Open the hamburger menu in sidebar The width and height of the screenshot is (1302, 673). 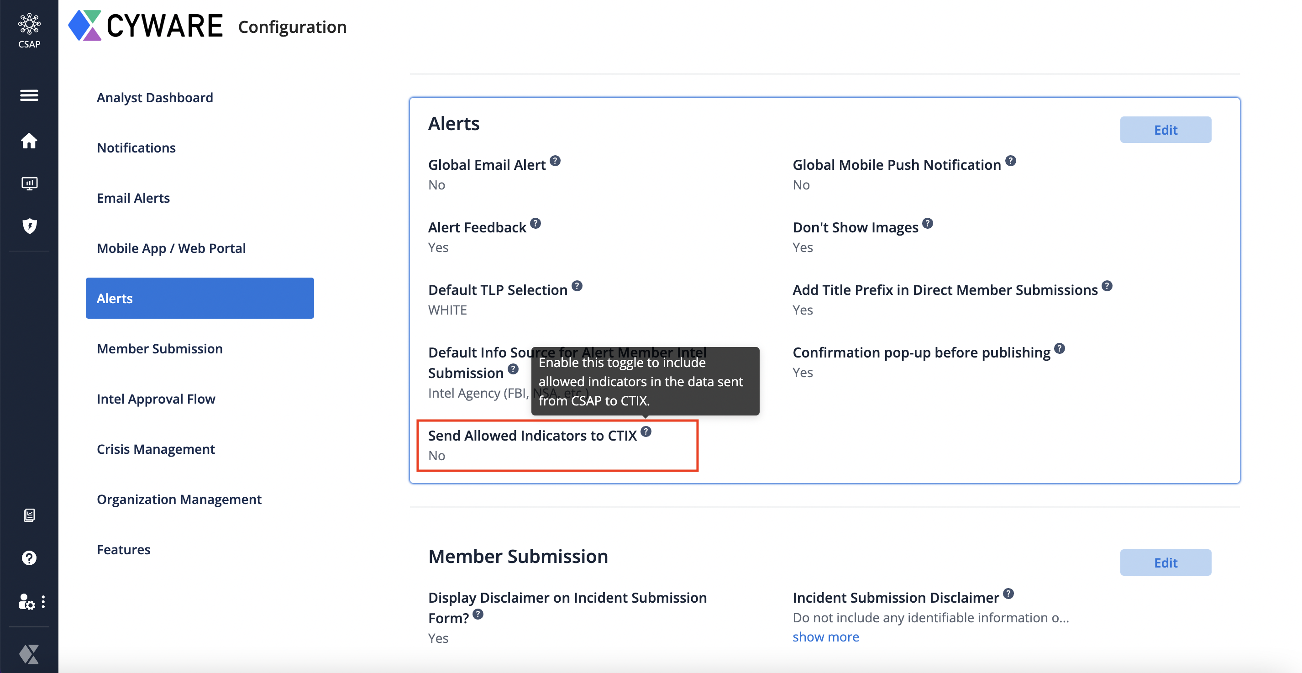pyautogui.click(x=29, y=95)
